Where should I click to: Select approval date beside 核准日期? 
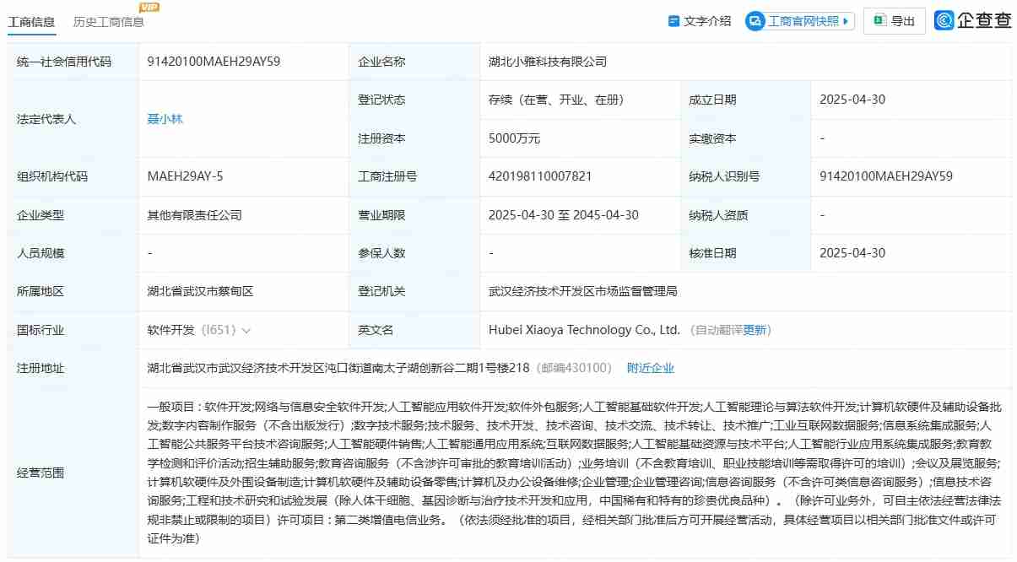[852, 253]
